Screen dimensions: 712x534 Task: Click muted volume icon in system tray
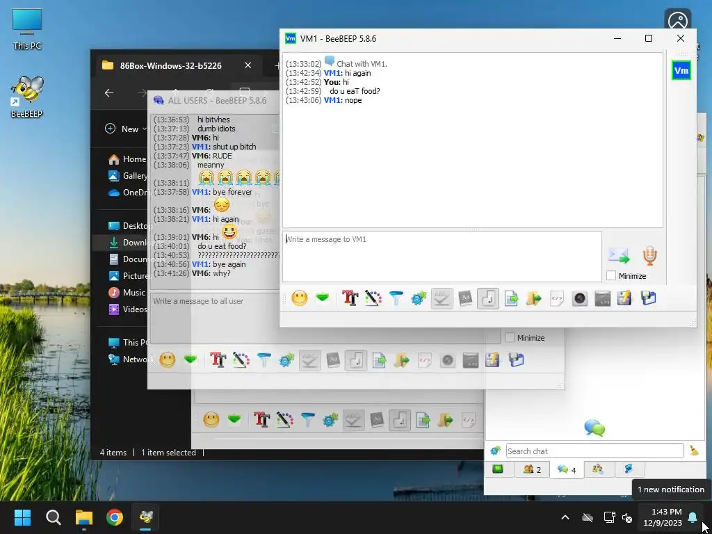(x=627, y=517)
